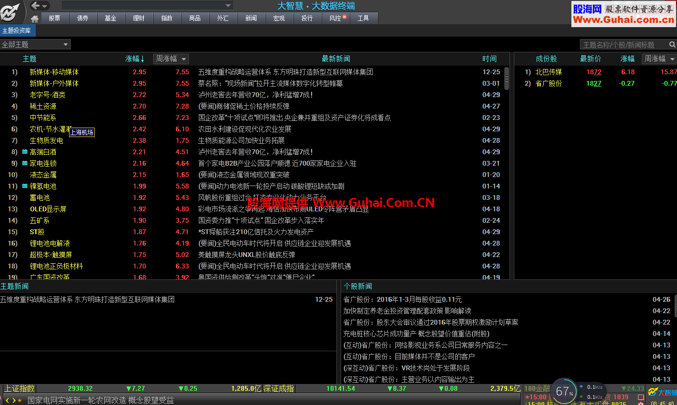
Task: Open the back-history dropdown arrow
Action: pyautogui.click(x=45, y=6)
